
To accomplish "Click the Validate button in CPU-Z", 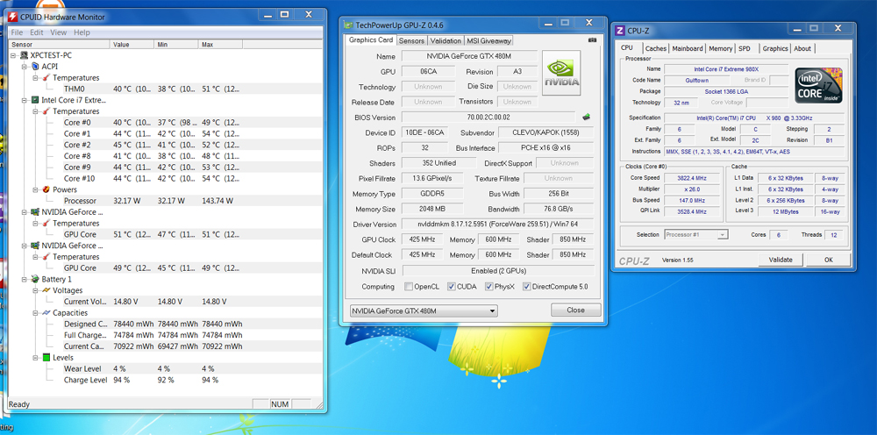I will point(781,260).
